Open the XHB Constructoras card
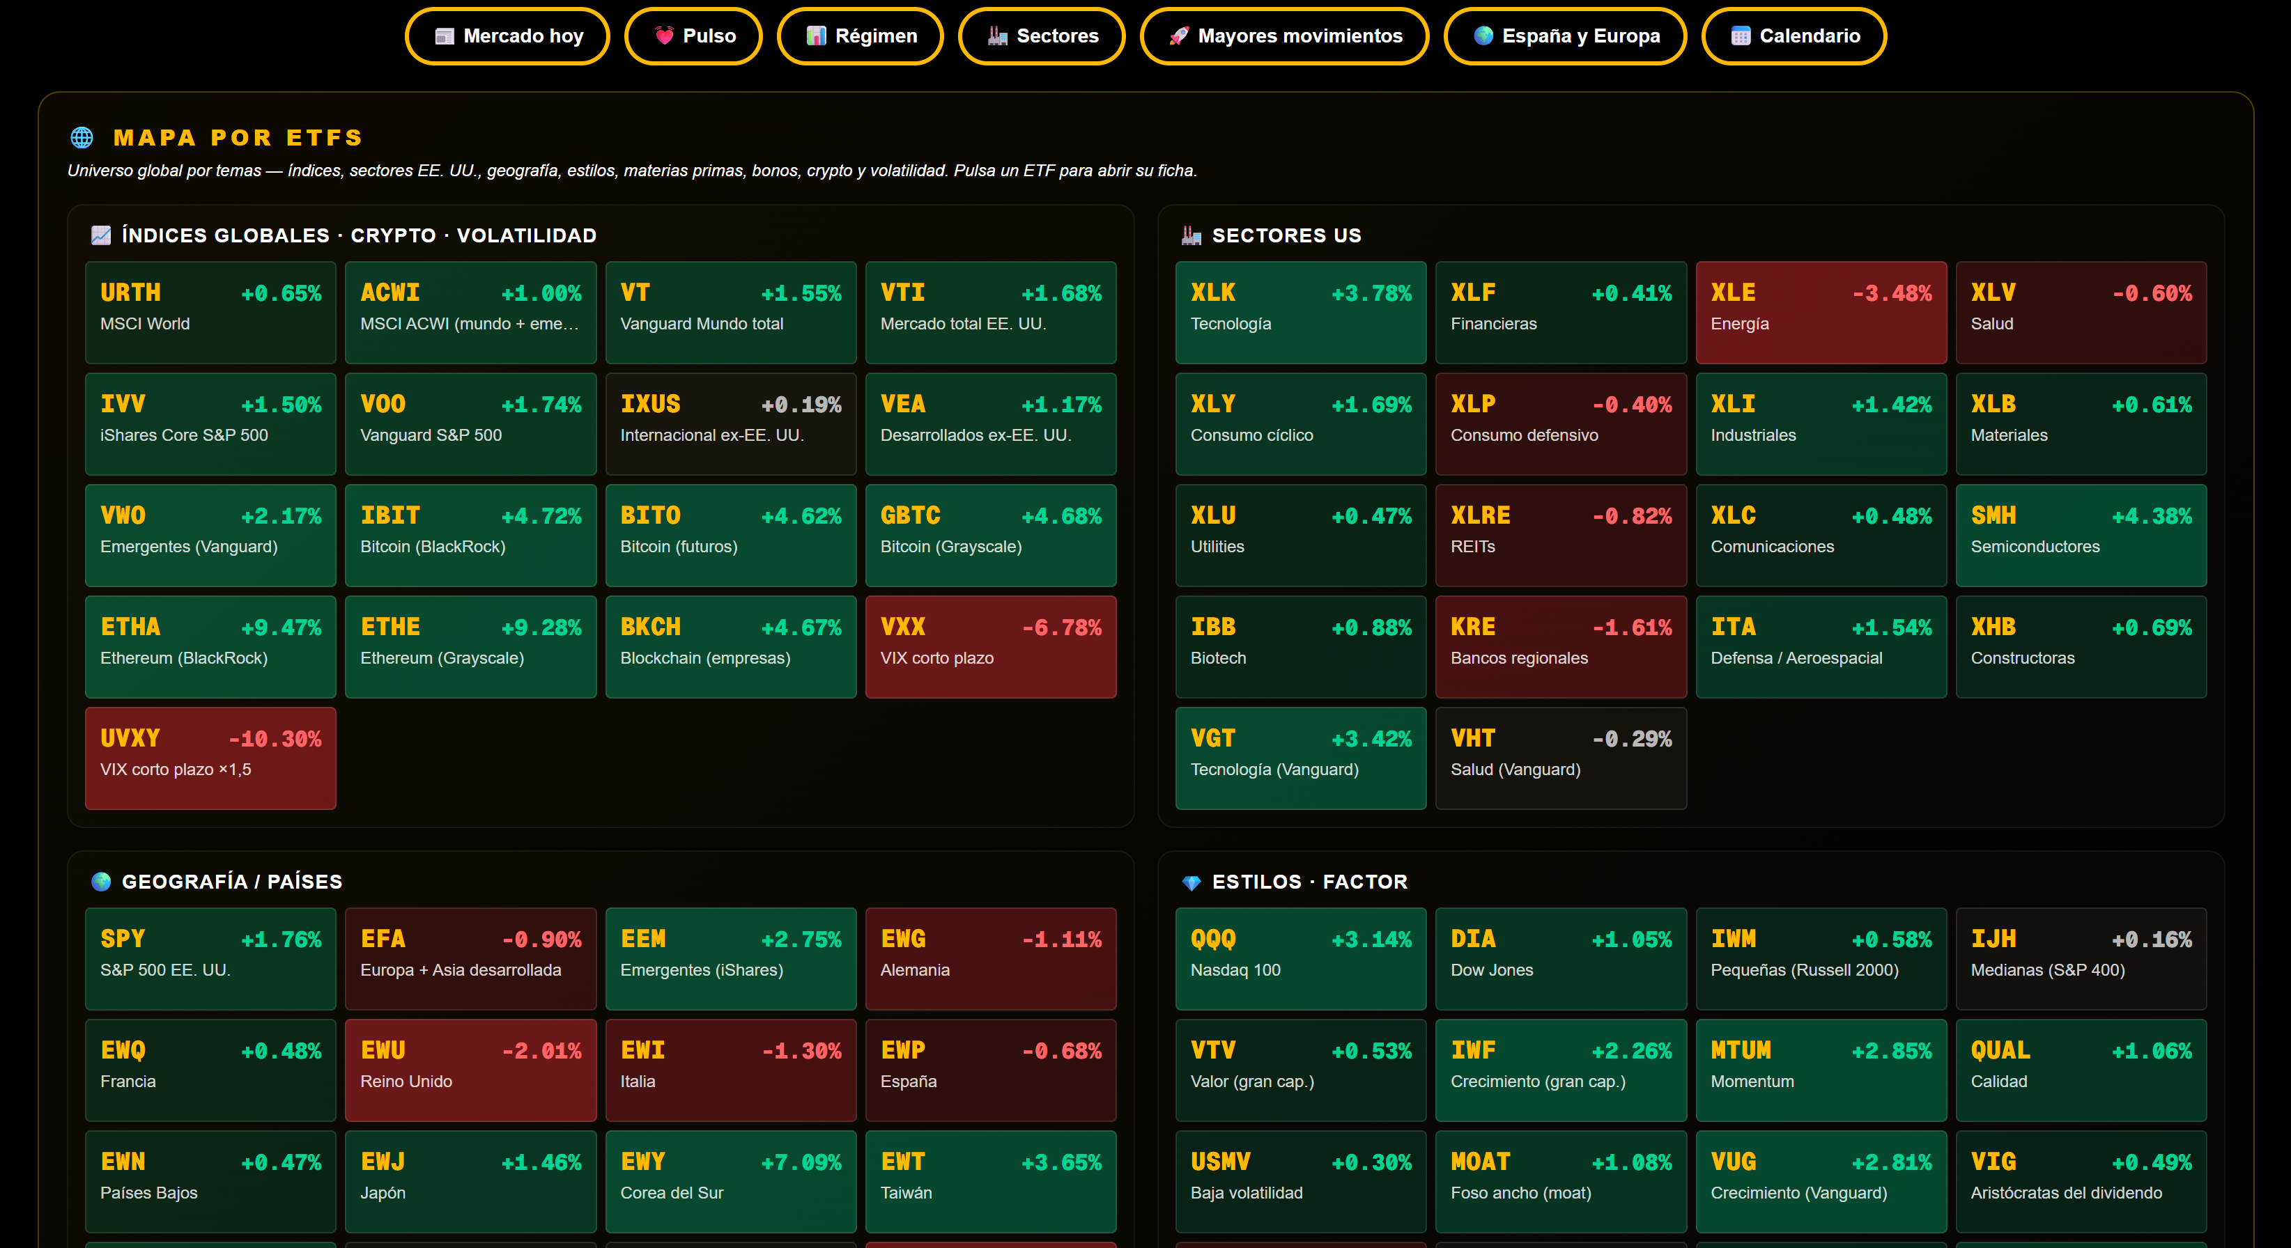The image size is (2291, 1248). pos(2081,647)
